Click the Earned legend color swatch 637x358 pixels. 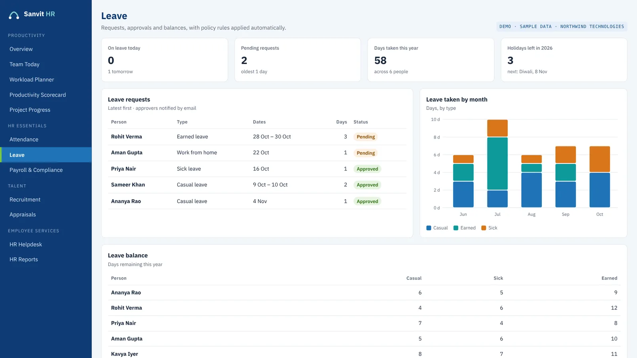click(456, 228)
